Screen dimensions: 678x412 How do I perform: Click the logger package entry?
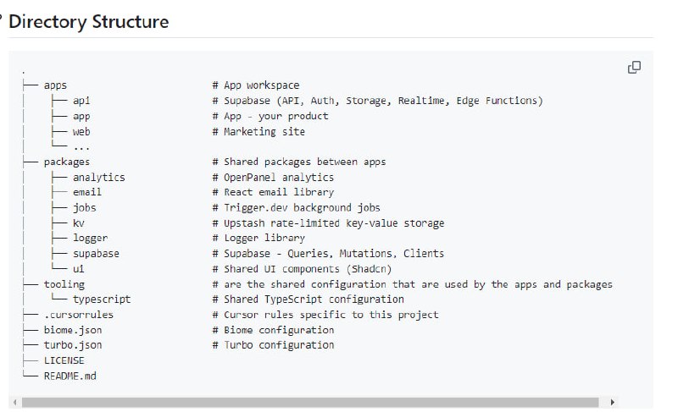(90, 239)
